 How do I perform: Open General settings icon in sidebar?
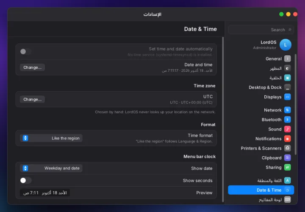[x=287, y=59]
